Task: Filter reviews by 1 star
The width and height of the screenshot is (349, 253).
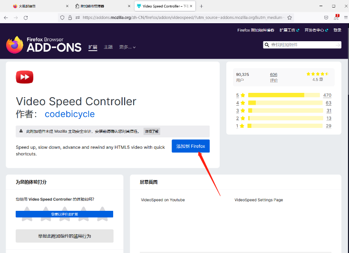Action: click(240, 126)
